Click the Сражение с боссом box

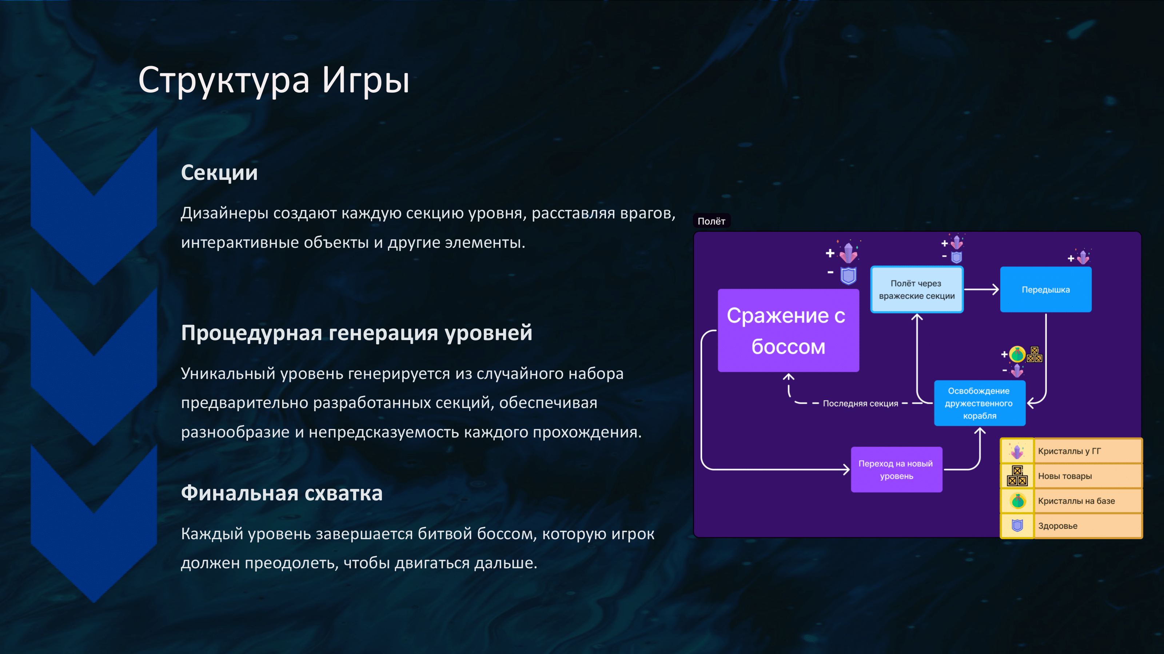[x=788, y=330]
